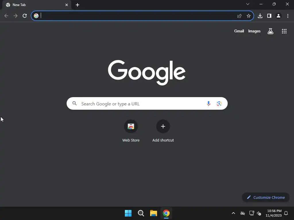Open the notifications bell icon
Screen dimensions: 294x220
point(286,213)
